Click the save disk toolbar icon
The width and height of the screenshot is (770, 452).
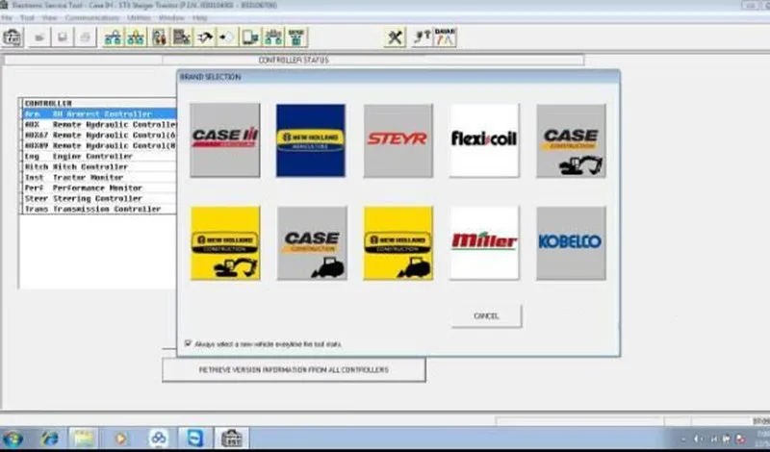point(63,38)
